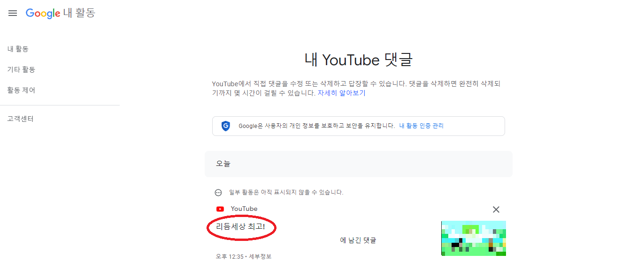Delete the YouTube comment with X
The height and width of the screenshot is (277, 629).
(496, 210)
